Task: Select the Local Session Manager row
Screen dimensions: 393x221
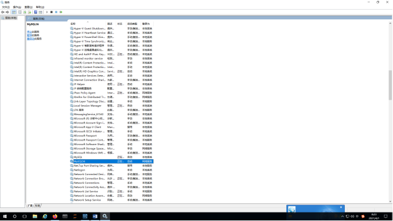Action: [112, 106]
